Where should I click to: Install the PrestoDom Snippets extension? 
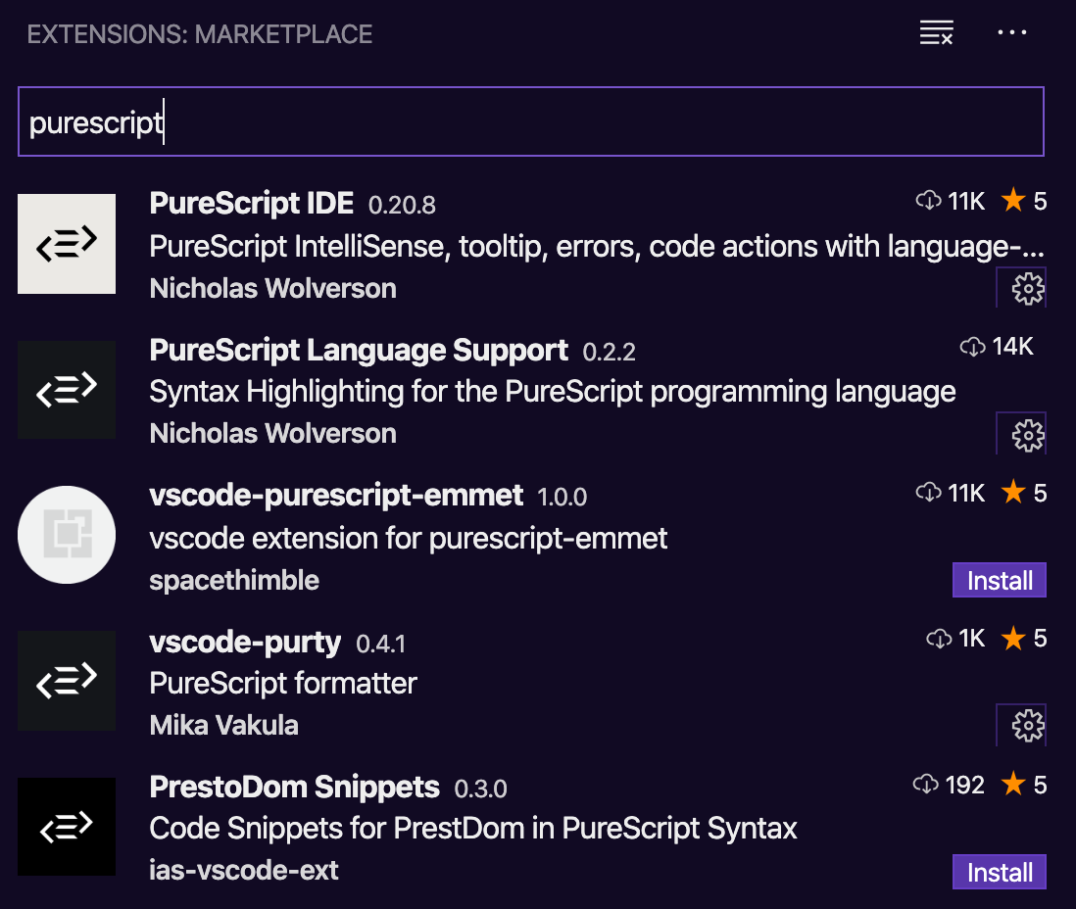(x=999, y=873)
